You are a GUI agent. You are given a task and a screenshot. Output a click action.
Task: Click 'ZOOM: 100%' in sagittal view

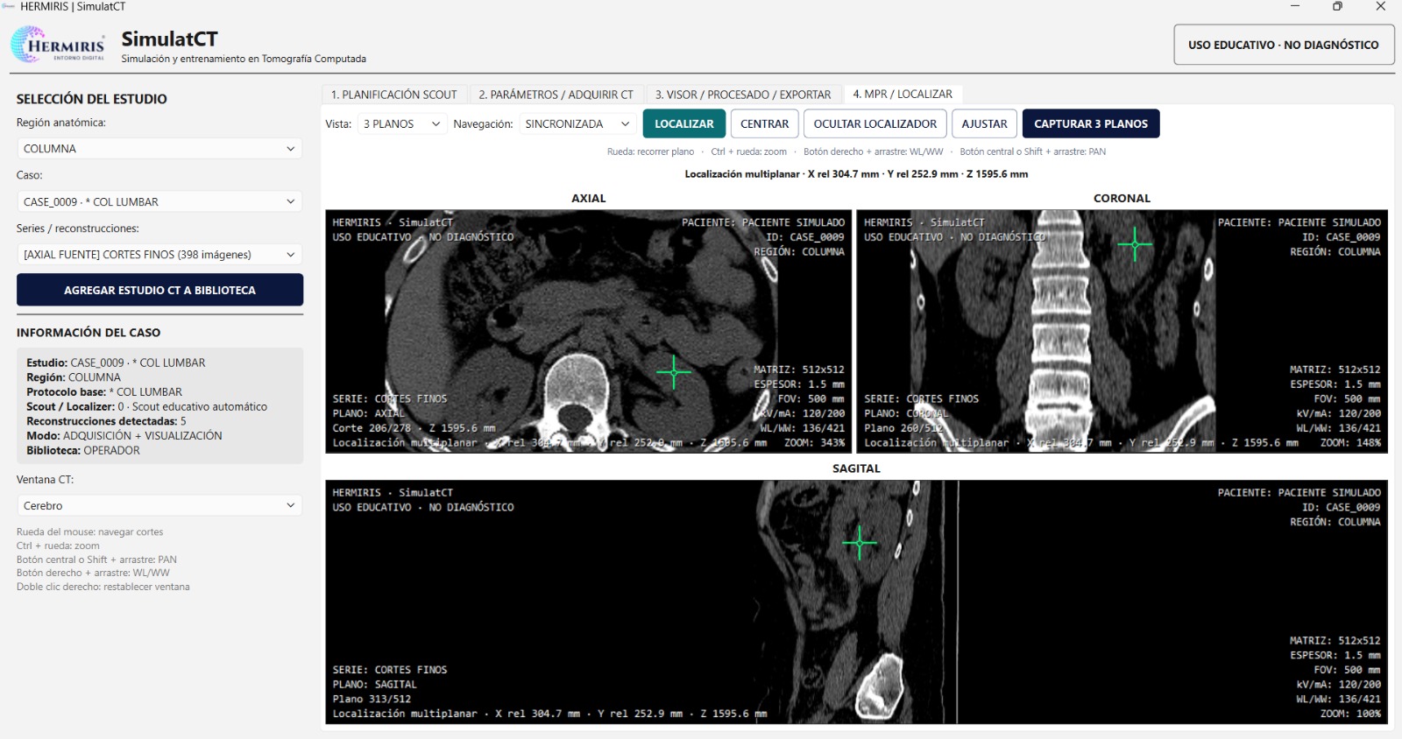1350,714
